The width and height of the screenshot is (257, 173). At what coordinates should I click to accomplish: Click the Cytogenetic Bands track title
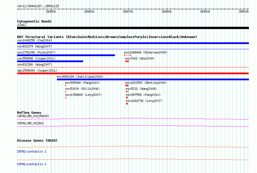pyautogui.click(x=34, y=21)
